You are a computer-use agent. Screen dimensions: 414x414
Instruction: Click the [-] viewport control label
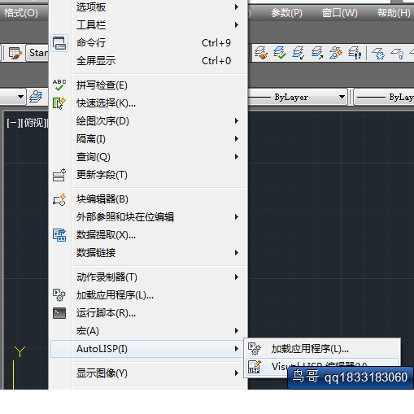coord(12,123)
